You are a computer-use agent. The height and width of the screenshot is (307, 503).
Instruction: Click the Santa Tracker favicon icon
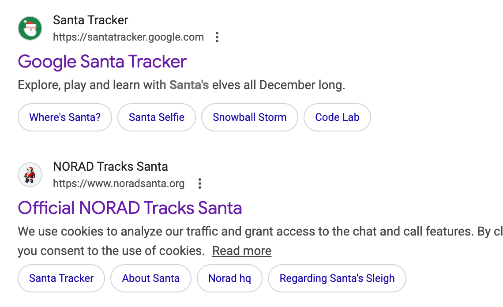pos(30,29)
